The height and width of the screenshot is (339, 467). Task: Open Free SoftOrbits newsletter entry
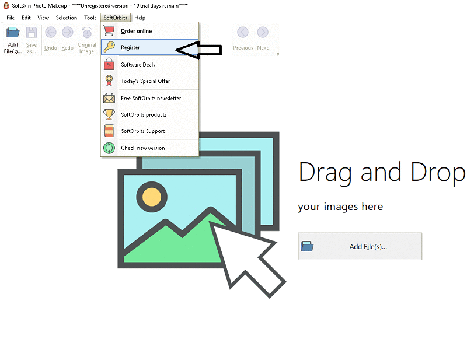[x=151, y=99]
